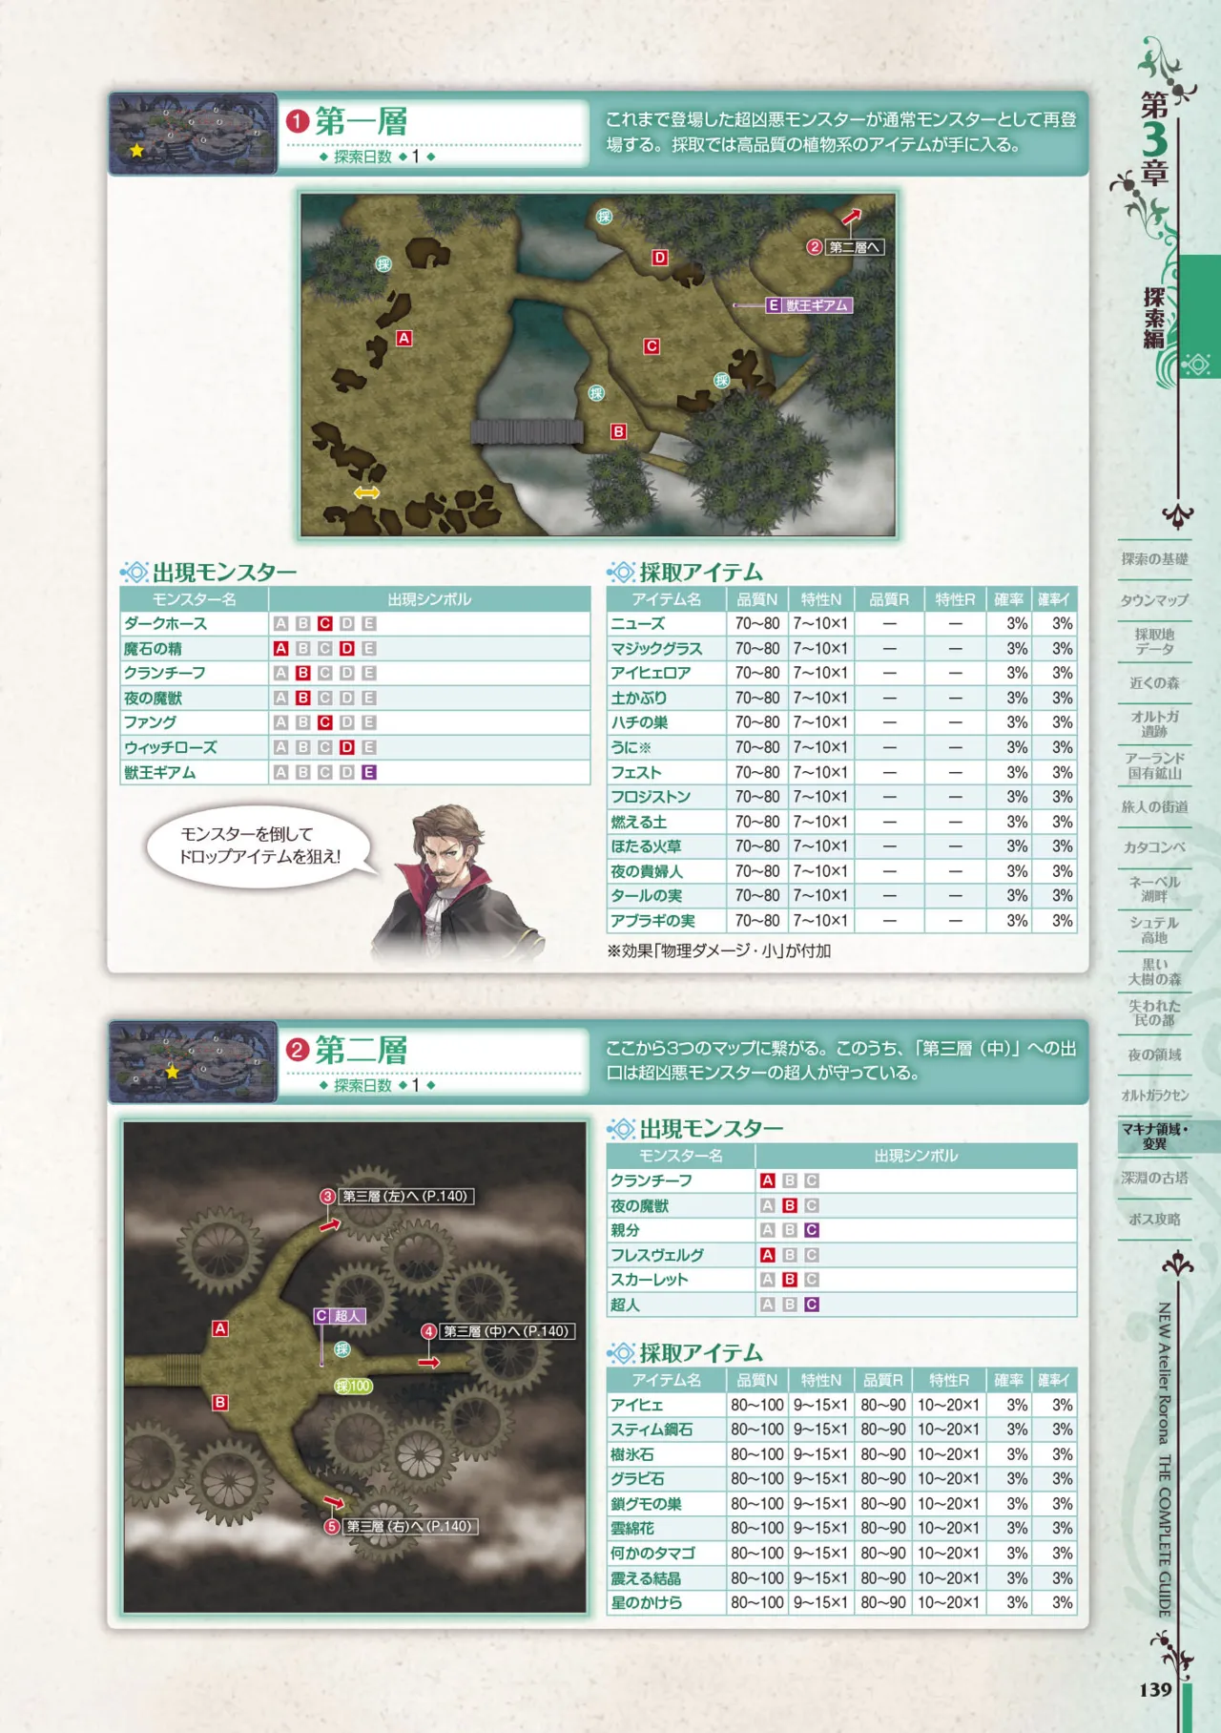Viewport: 1221px width, 1733px height.
Task: Click the green 採100 badge on 第二層 map
Action: (x=353, y=1386)
